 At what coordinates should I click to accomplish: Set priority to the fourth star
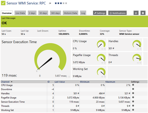point(64,3)
